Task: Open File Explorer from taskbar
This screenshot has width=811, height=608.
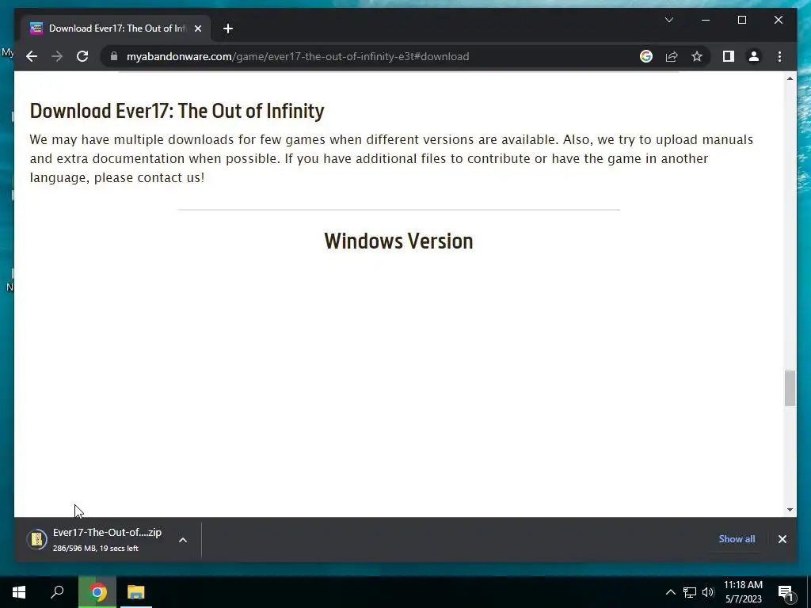Action: [136, 592]
